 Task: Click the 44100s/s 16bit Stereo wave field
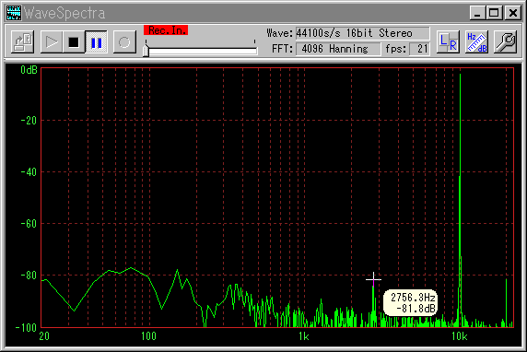pyautogui.click(x=362, y=33)
